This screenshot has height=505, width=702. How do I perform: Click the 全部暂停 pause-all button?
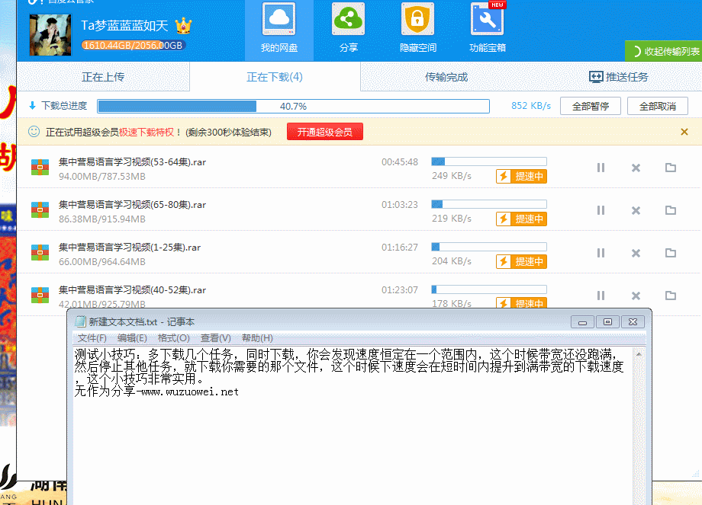[x=591, y=106]
